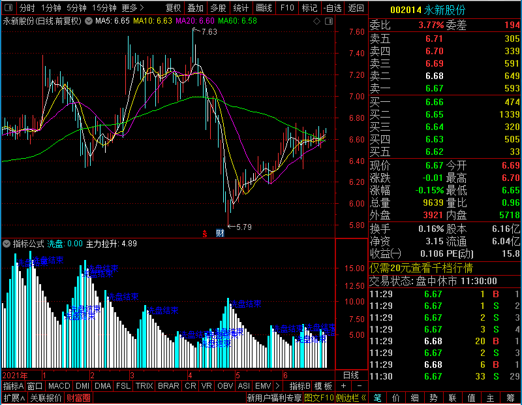522x405 pixels.
Task: Select the 主 tab in the sidebar
Action: [x=491, y=398]
